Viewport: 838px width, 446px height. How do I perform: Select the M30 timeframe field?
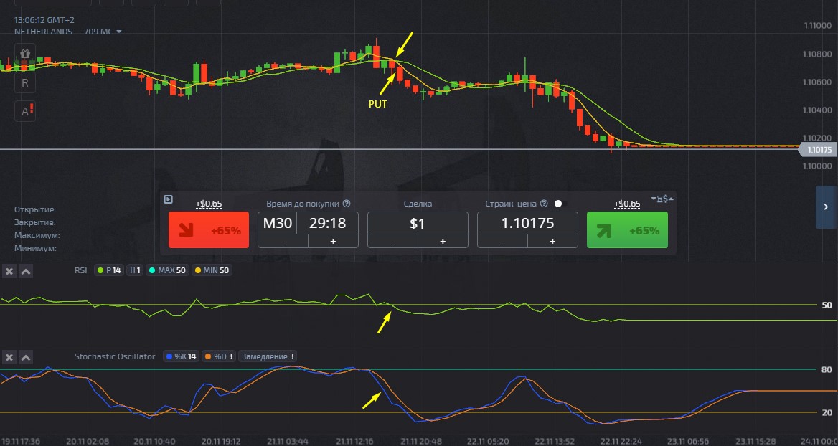point(277,223)
